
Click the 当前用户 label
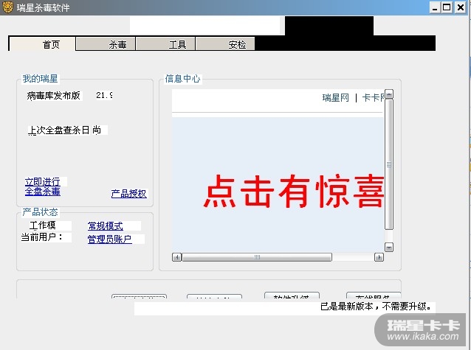[42, 237]
